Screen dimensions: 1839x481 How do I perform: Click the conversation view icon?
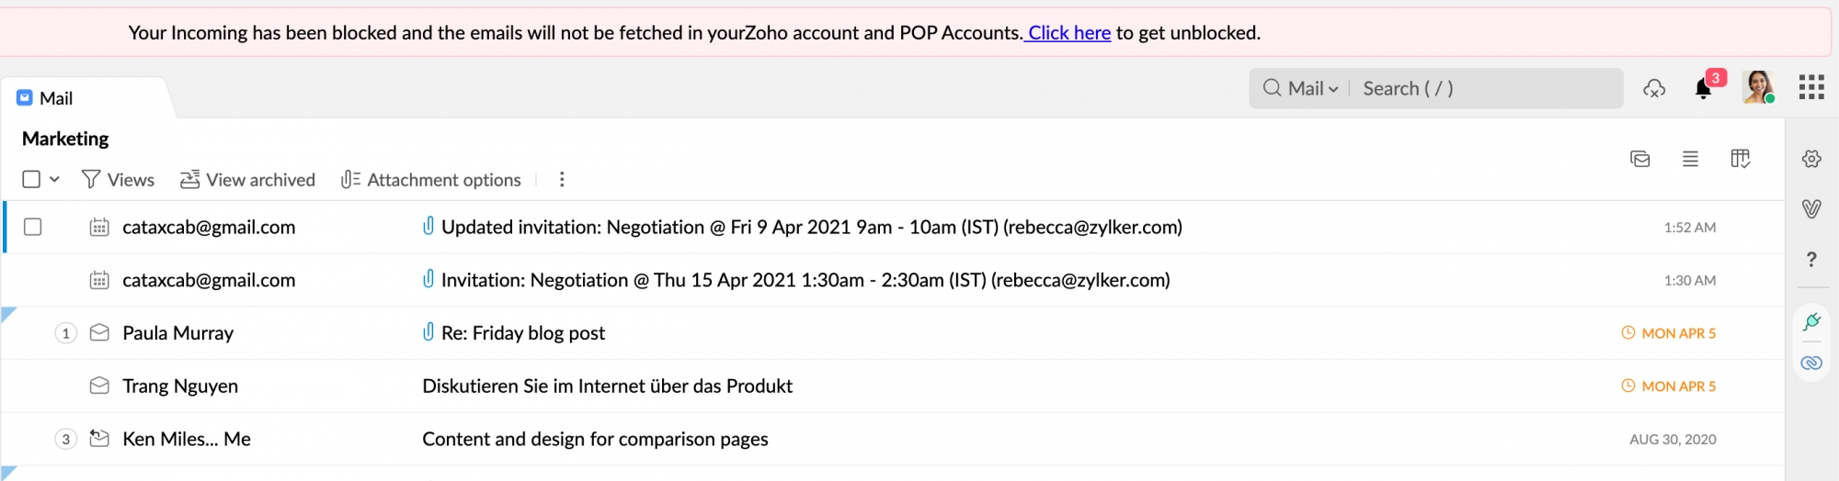point(1639,159)
